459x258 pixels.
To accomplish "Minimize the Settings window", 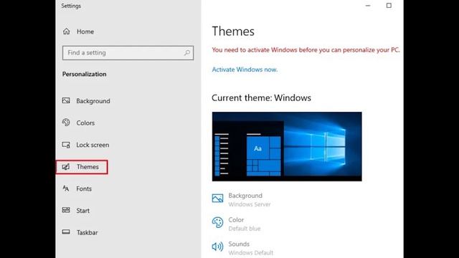I will click(368, 6).
